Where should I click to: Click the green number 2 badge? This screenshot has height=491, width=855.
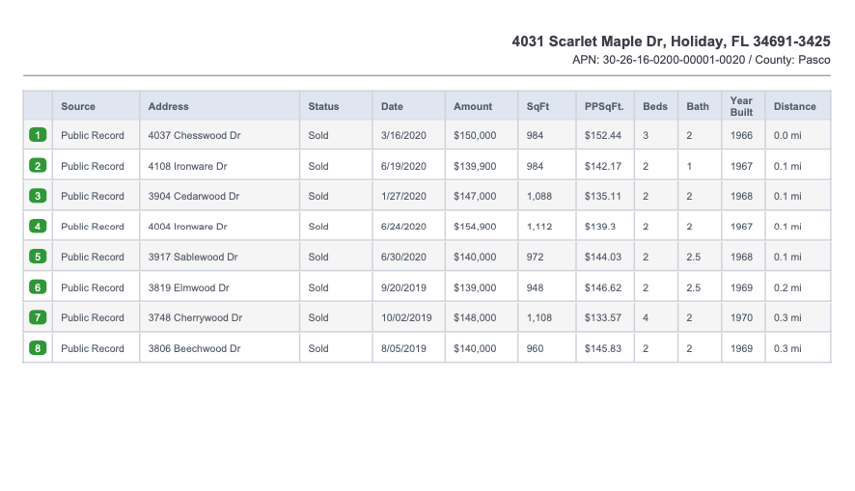[38, 166]
